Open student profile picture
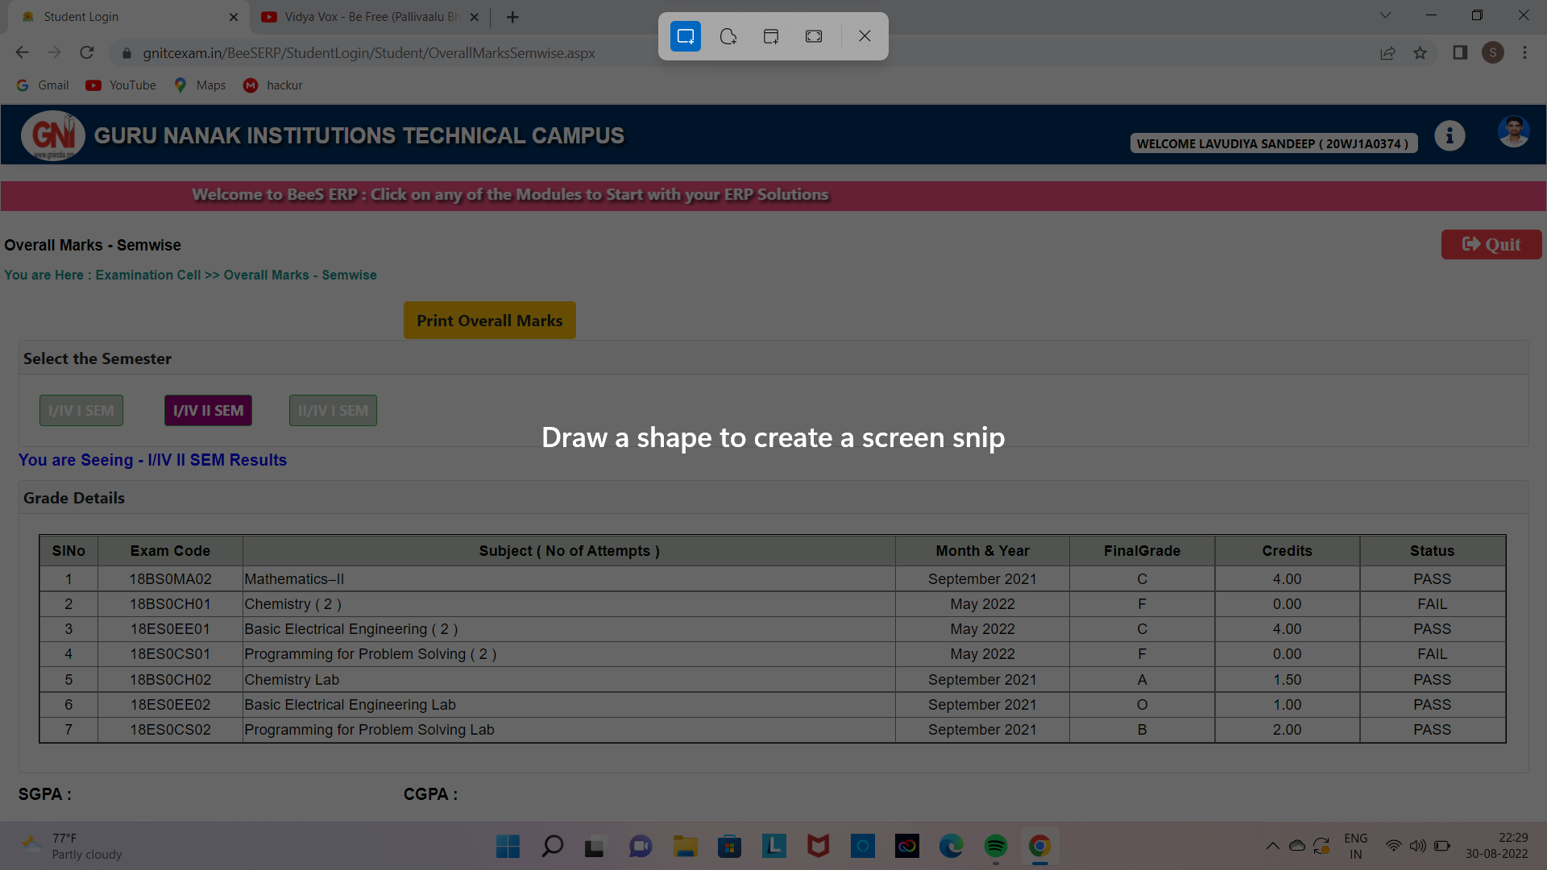Viewport: 1547px width, 870px height. point(1513,132)
